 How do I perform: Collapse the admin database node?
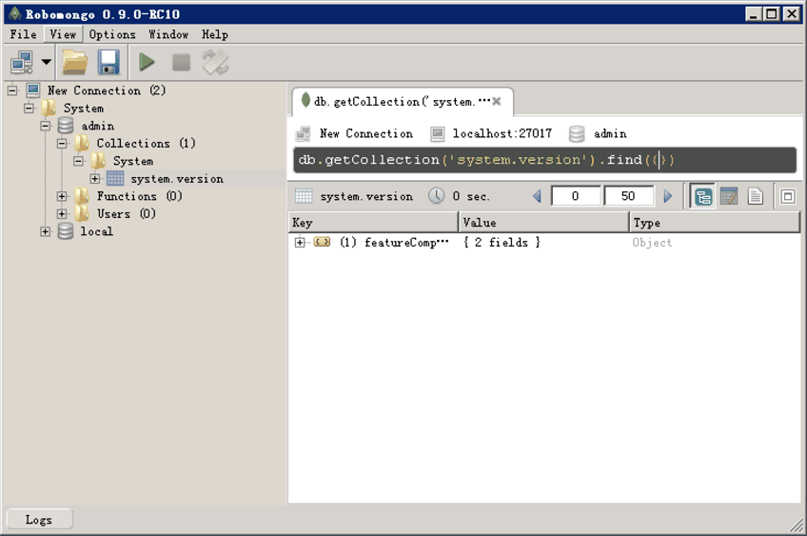(46, 126)
